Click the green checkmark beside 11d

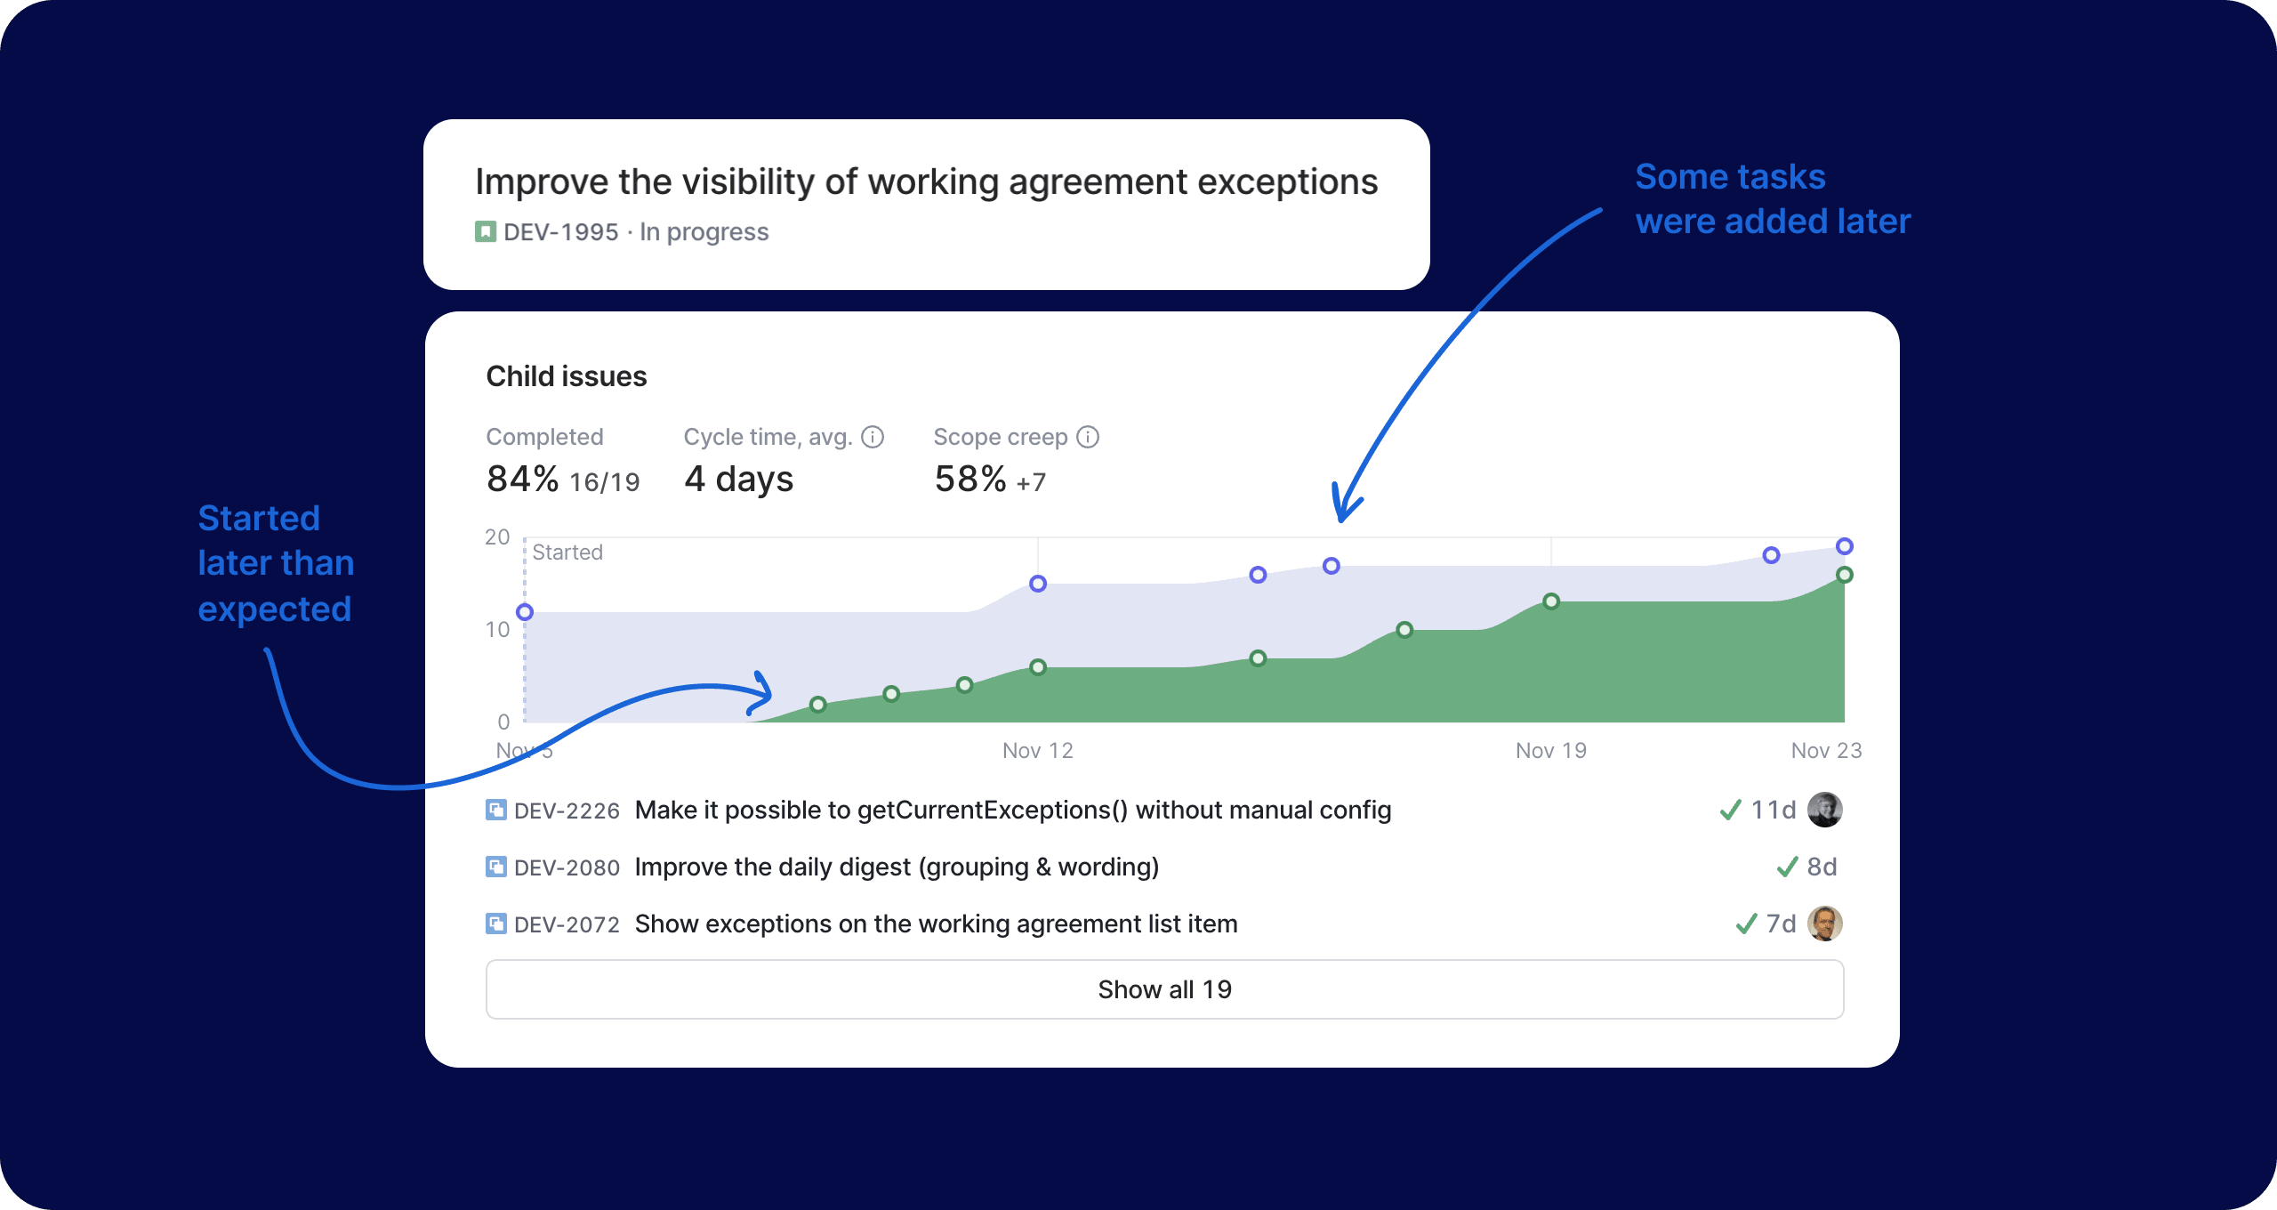tap(1730, 810)
